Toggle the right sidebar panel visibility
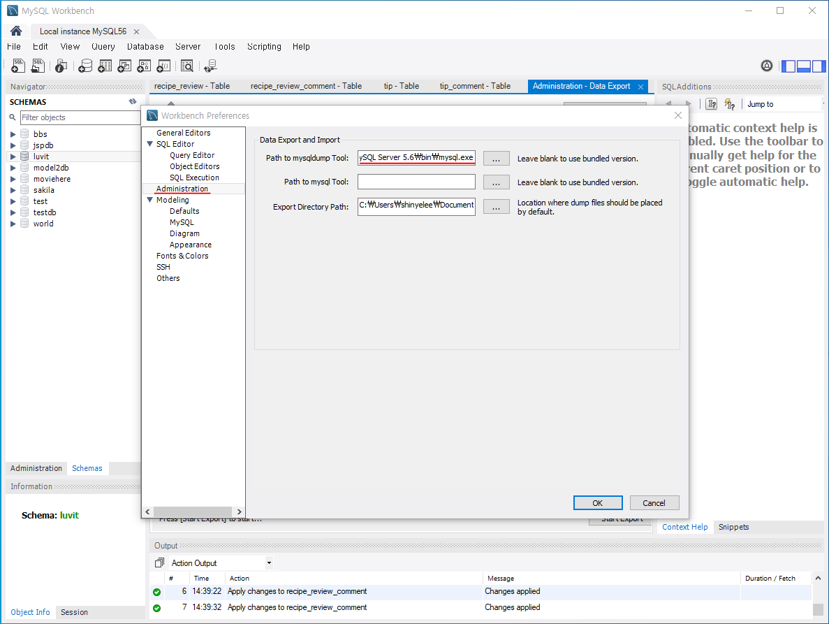 819,66
